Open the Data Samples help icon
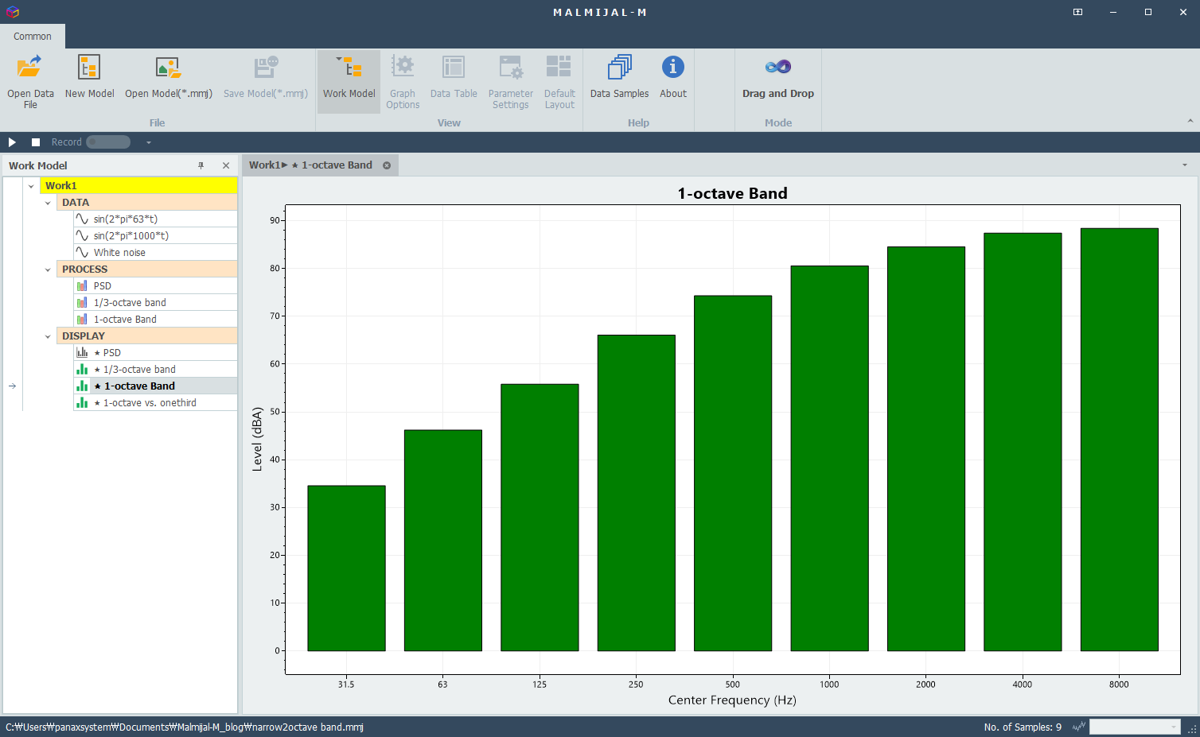The height and width of the screenshot is (737, 1200). [x=619, y=68]
